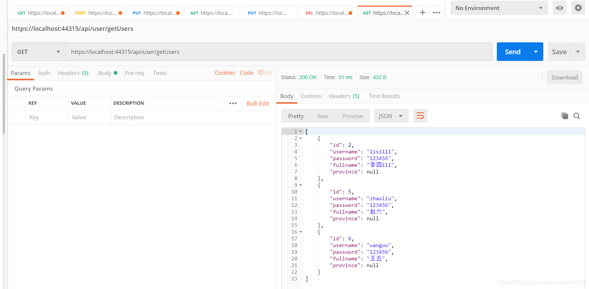Open request Tests tab

point(160,73)
